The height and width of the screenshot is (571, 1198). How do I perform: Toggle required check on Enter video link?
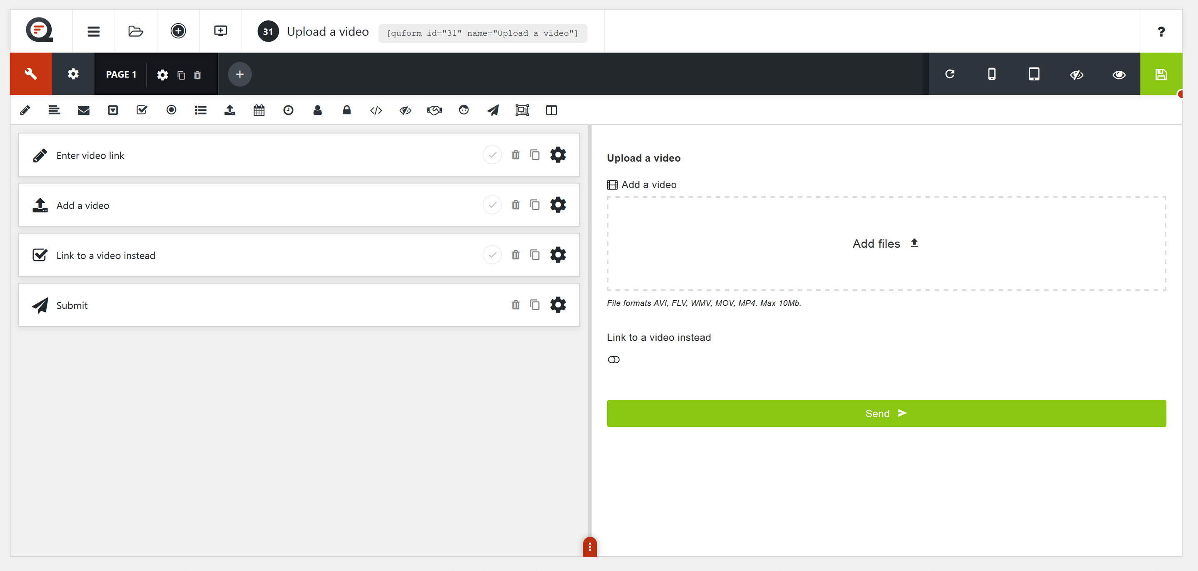tap(492, 155)
